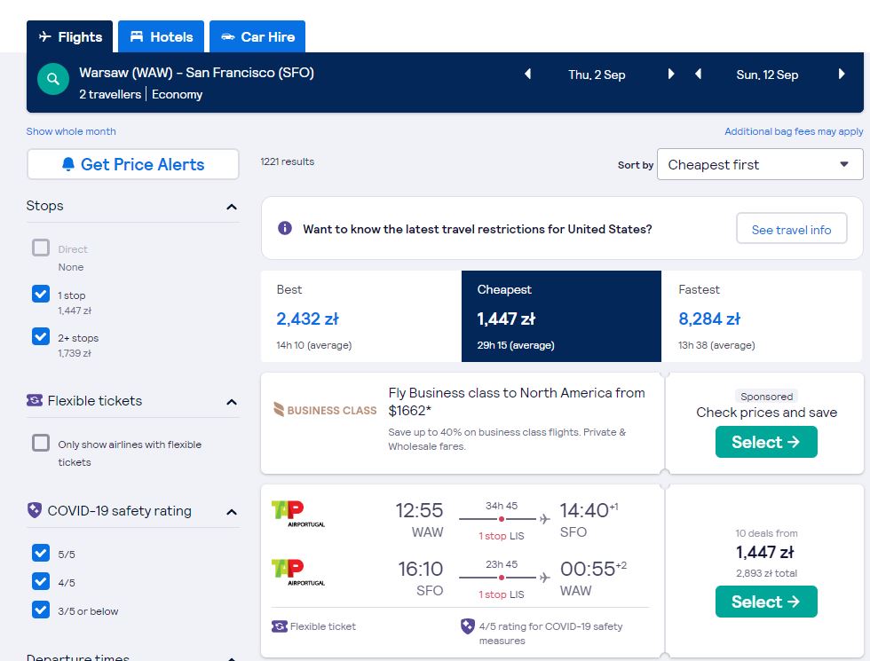Advance return date past Sun, 12 Sep
870x661 pixels.
(x=842, y=74)
